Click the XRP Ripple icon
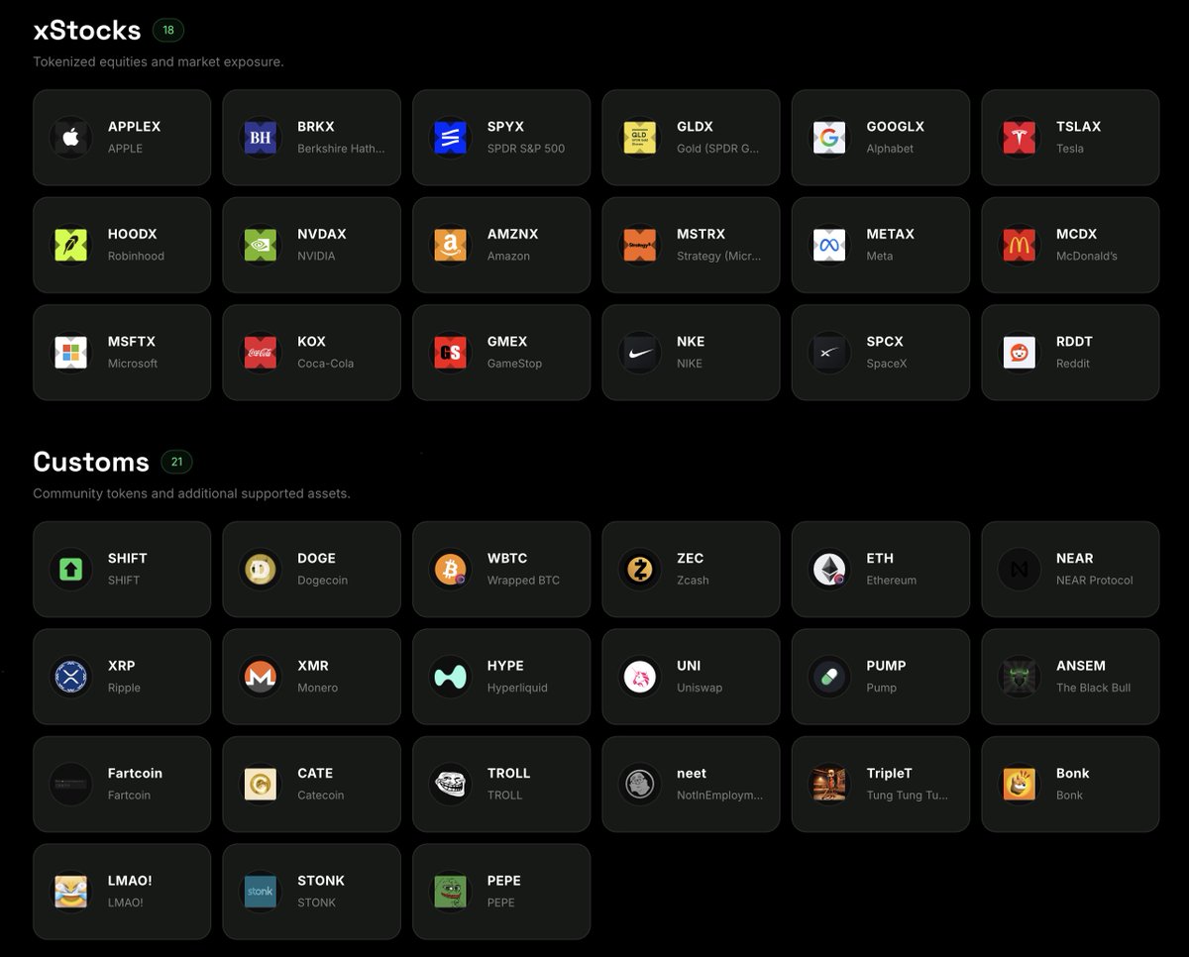 tap(70, 677)
